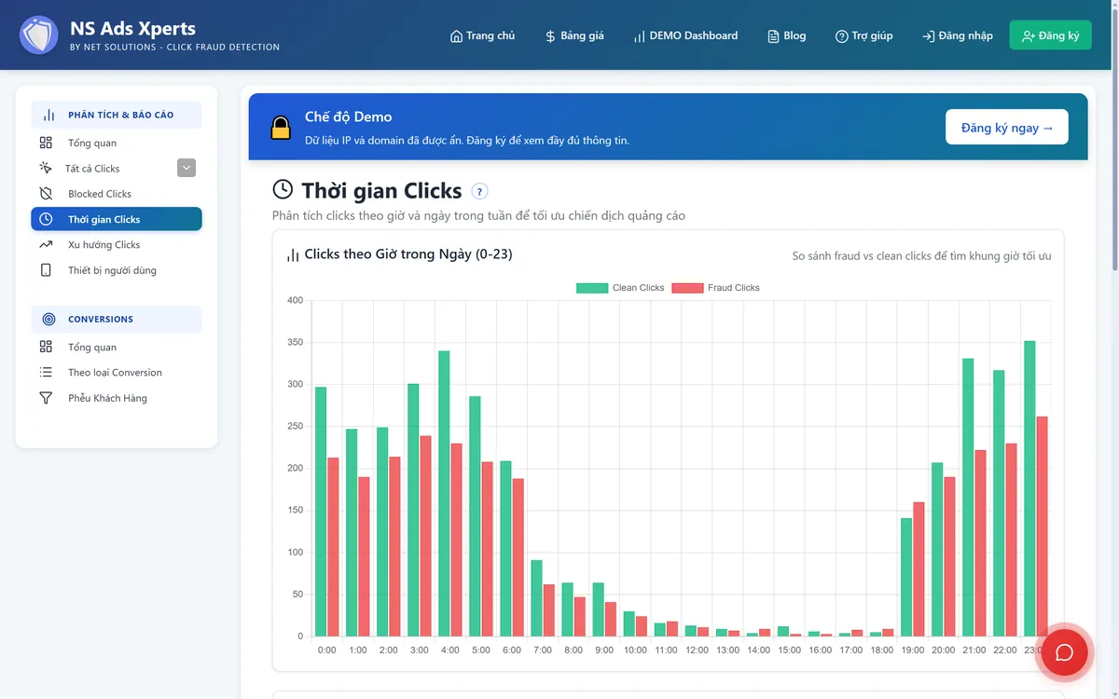The width and height of the screenshot is (1119, 699).
Task: Open the red chat bubble button
Action: tap(1064, 651)
